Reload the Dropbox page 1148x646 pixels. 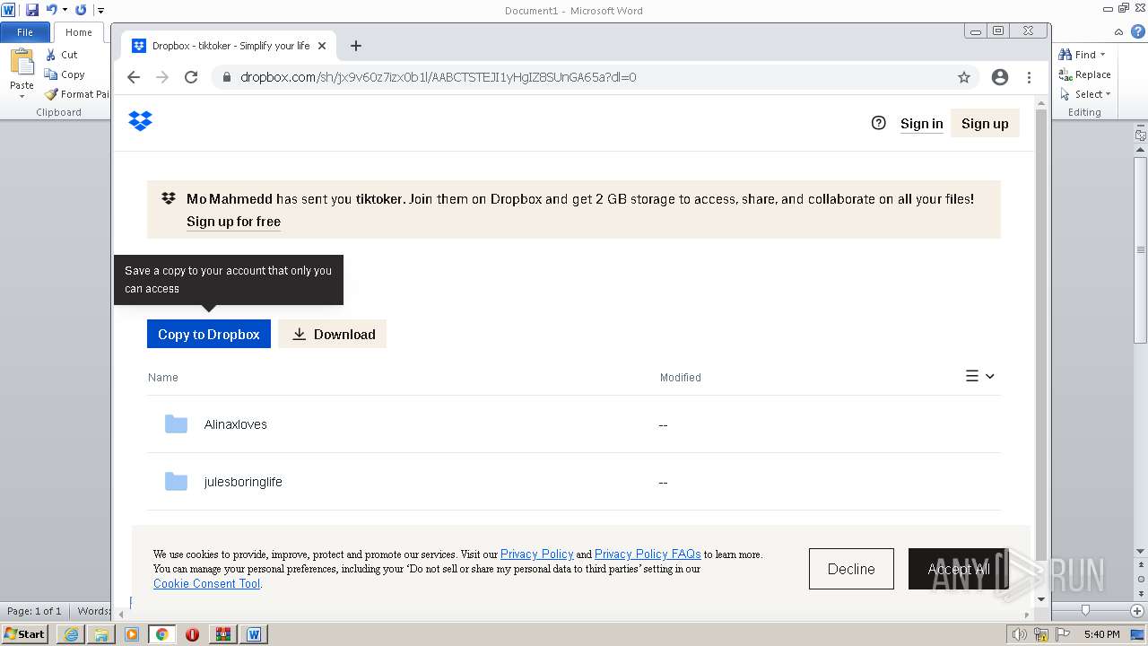click(x=191, y=77)
